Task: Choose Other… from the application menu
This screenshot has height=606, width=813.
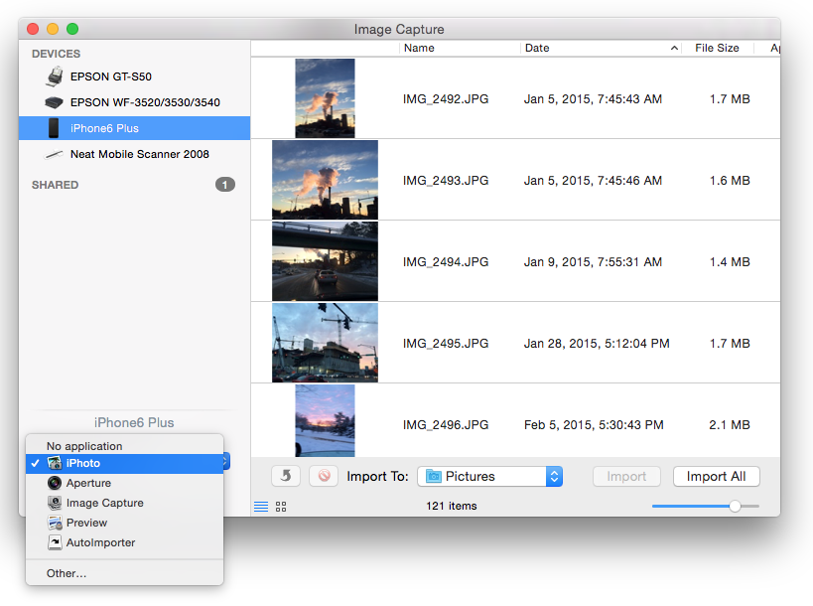Action: coord(67,573)
